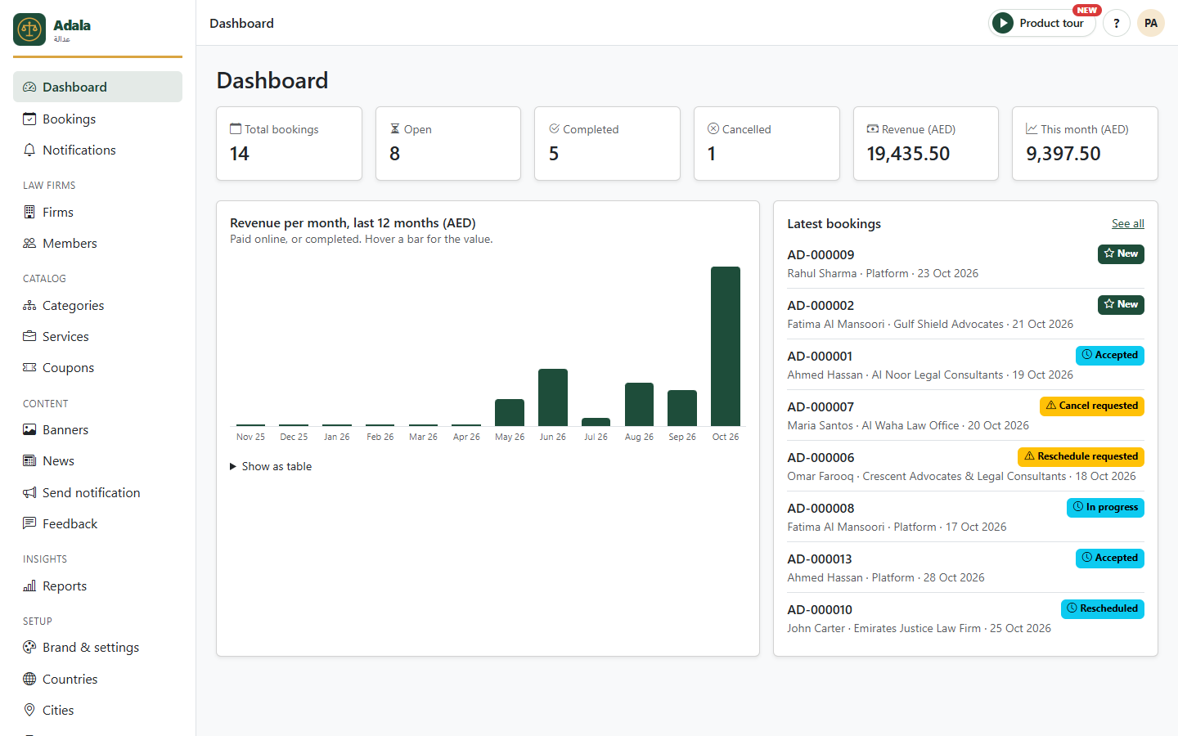Click the Notifications bell icon
Image resolution: width=1178 pixels, height=736 pixels.
pyautogui.click(x=29, y=150)
